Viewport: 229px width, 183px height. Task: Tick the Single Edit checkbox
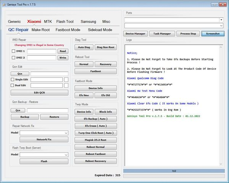(13, 79)
